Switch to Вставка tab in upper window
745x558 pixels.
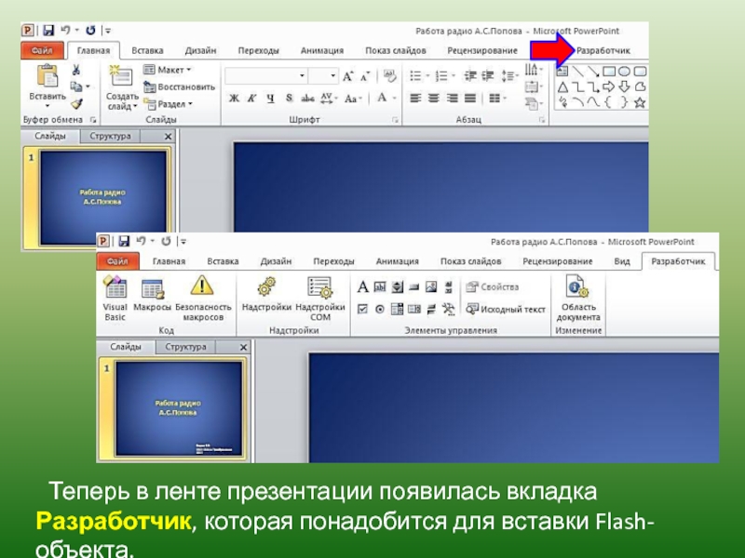click(147, 50)
